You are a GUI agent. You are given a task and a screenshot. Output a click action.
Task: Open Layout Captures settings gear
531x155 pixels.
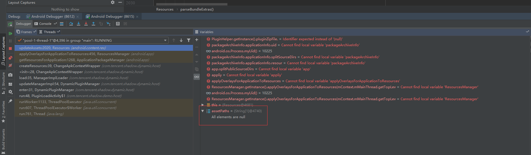coord(113,2)
